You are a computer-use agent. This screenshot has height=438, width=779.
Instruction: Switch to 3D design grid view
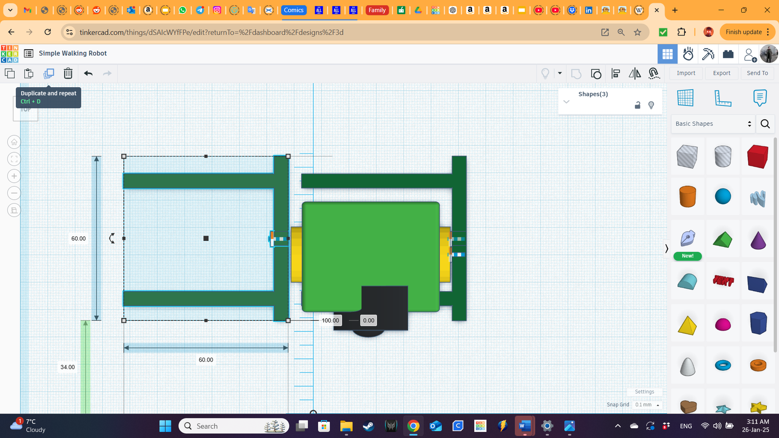667,54
